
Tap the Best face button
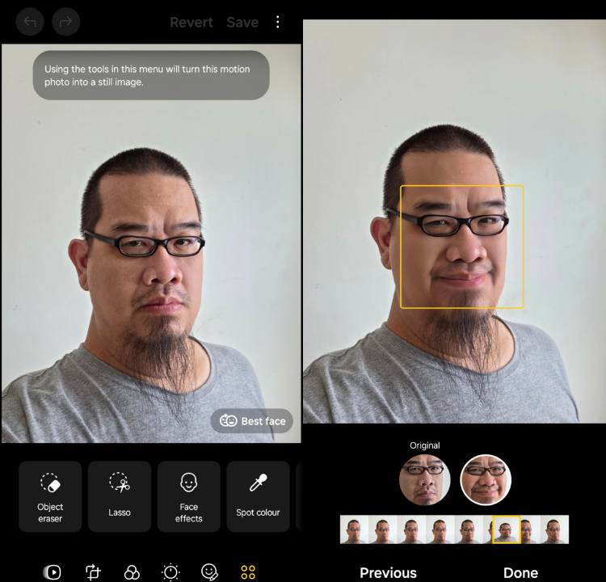click(x=252, y=421)
